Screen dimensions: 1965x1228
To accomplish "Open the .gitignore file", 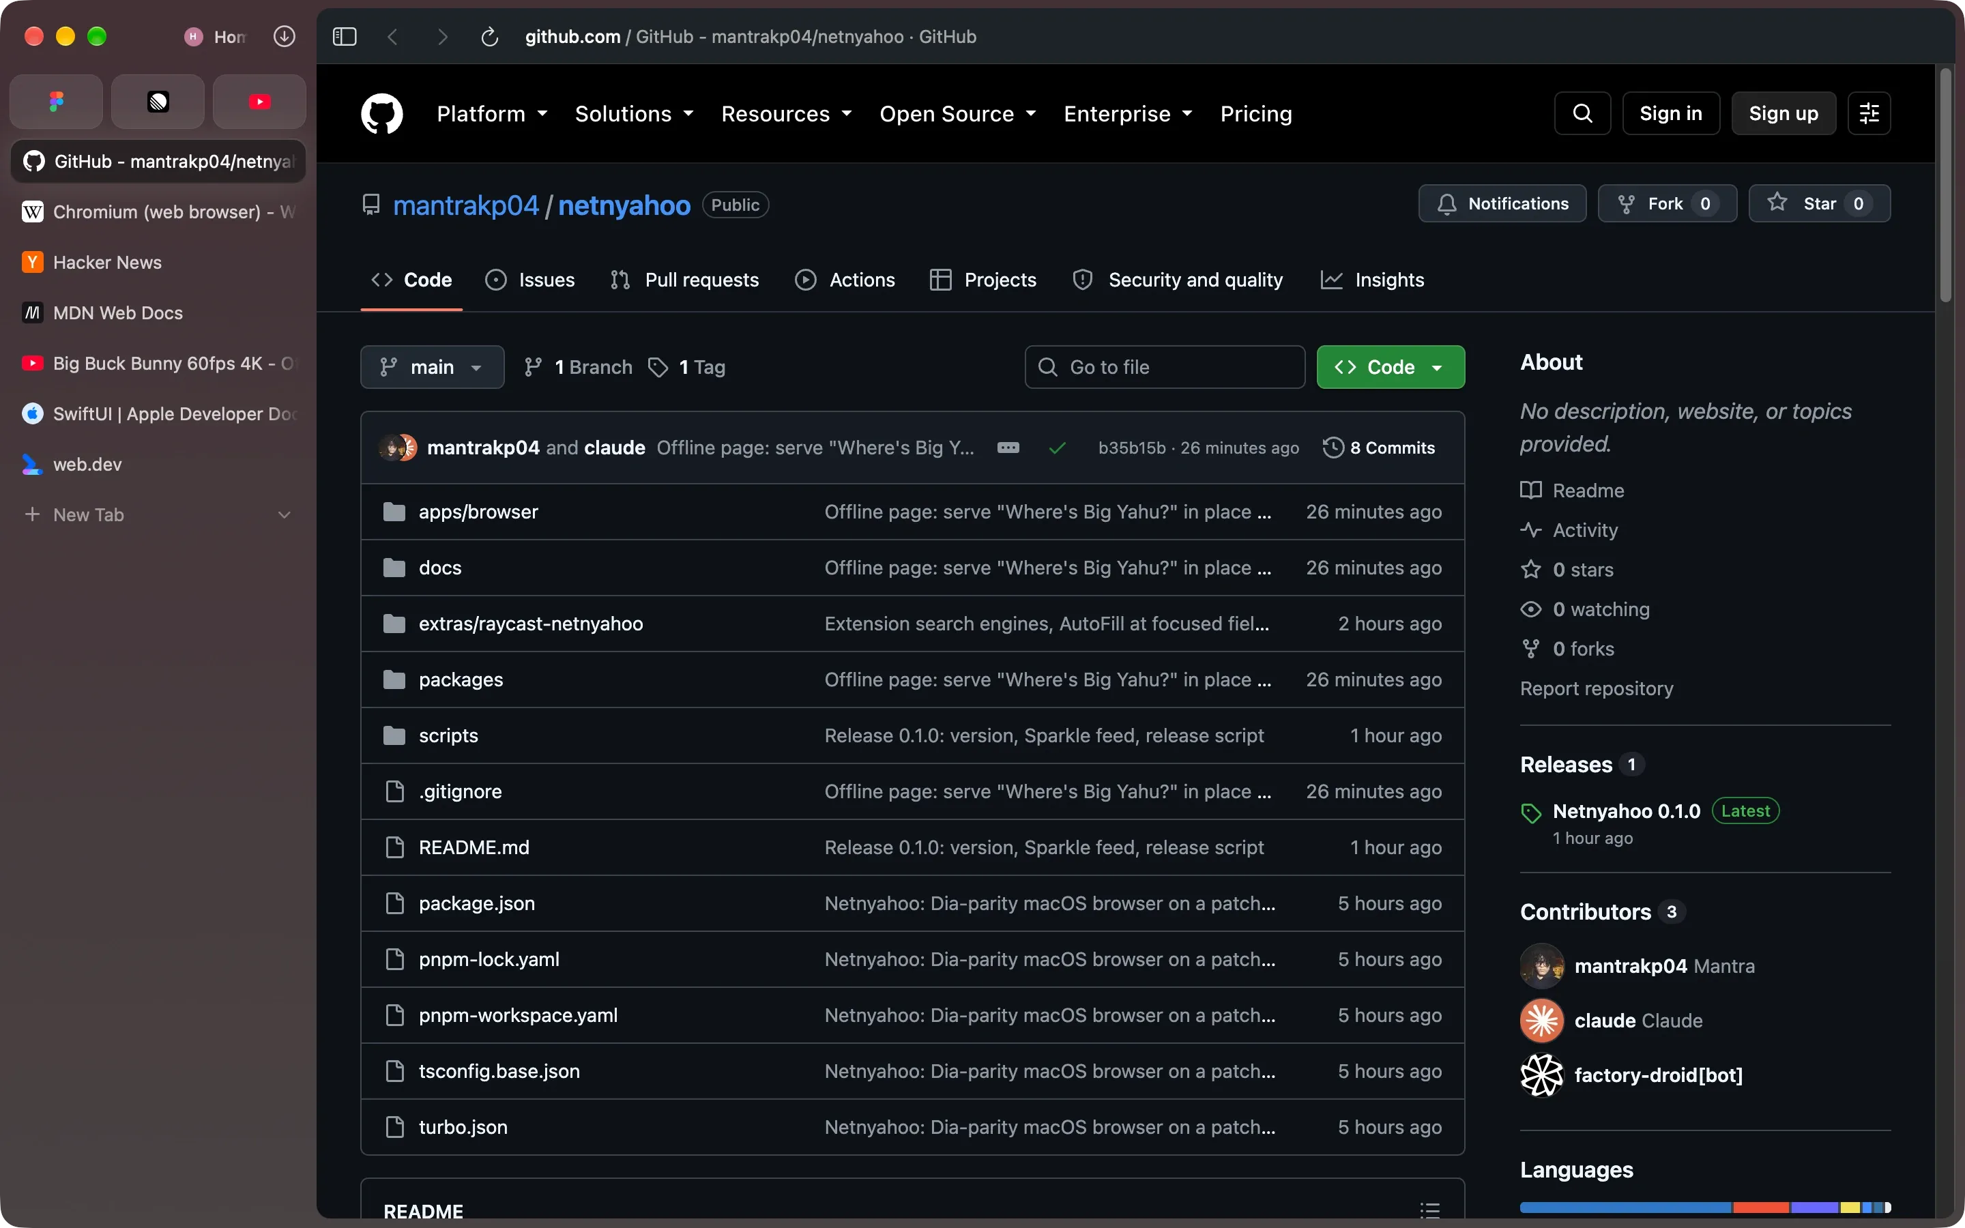I will click(x=461, y=792).
